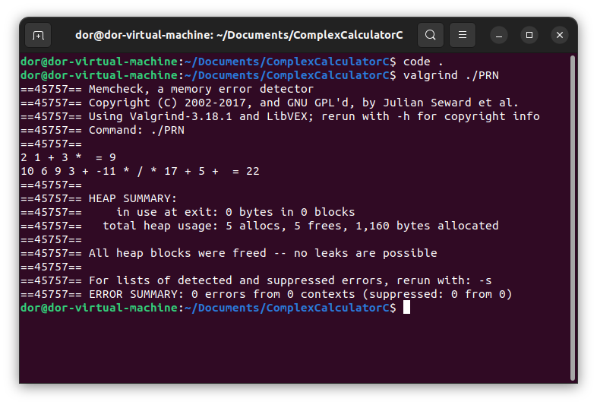This screenshot has height=405, width=597.
Task: Click 'For lists of detected and suppressed errors' line
Action: [x=256, y=281]
